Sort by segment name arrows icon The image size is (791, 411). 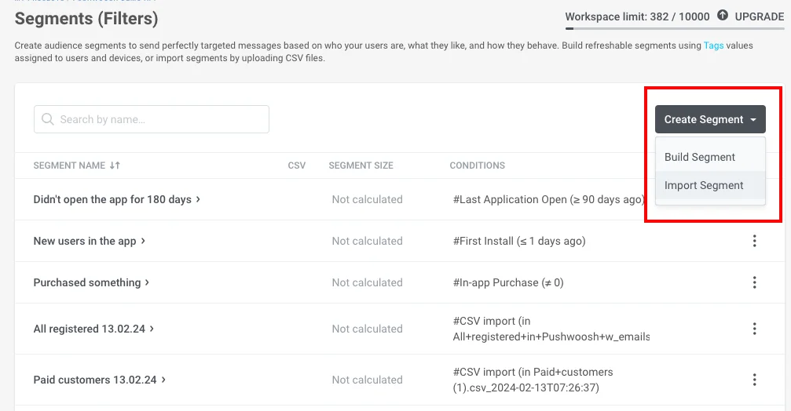tap(115, 165)
